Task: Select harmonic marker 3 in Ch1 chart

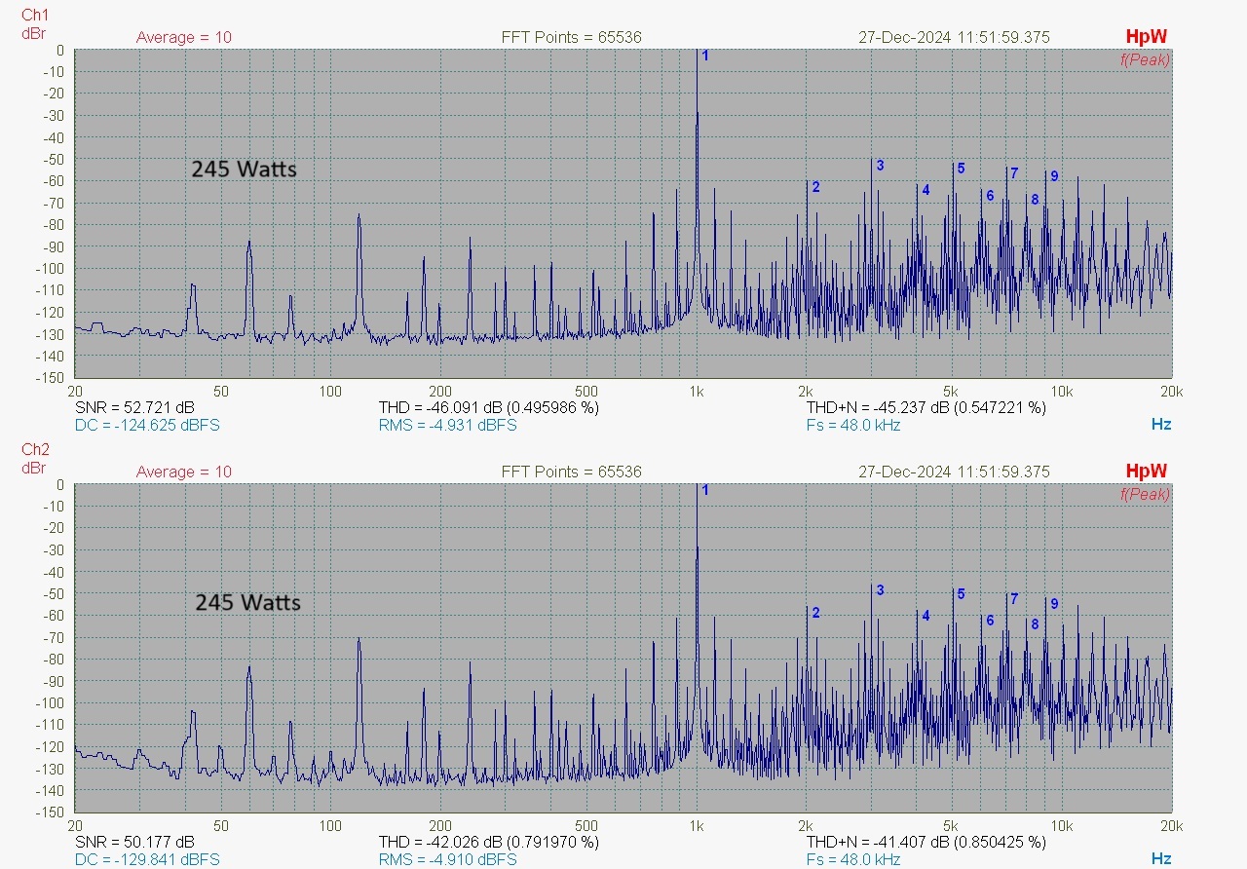Action: coord(880,166)
